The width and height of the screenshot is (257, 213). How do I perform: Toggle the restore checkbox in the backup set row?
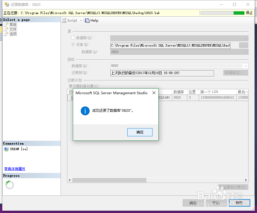tap(72, 98)
